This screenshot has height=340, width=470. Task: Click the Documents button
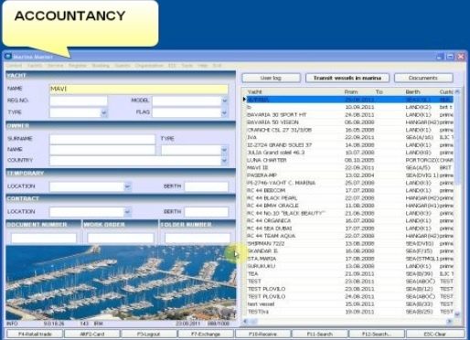(x=423, y=78)
